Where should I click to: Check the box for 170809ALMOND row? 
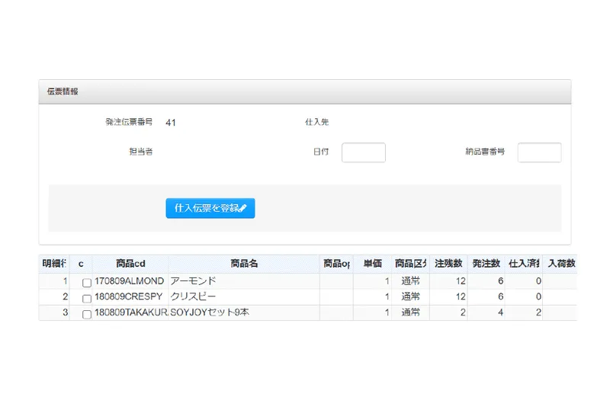point(87,283)
